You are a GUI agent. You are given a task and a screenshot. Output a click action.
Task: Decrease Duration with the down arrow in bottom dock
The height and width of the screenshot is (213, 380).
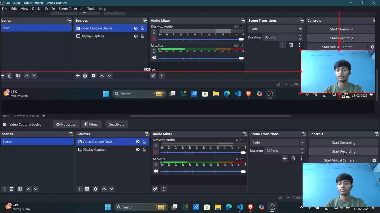click(x=302, y=152)
